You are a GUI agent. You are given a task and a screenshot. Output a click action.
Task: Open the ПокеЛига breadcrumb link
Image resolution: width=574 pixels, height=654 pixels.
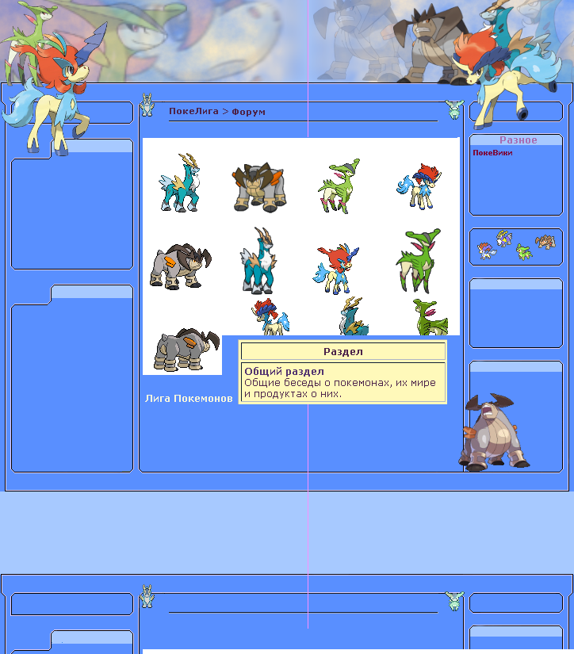pyautogui.click(x=193, y=111)
